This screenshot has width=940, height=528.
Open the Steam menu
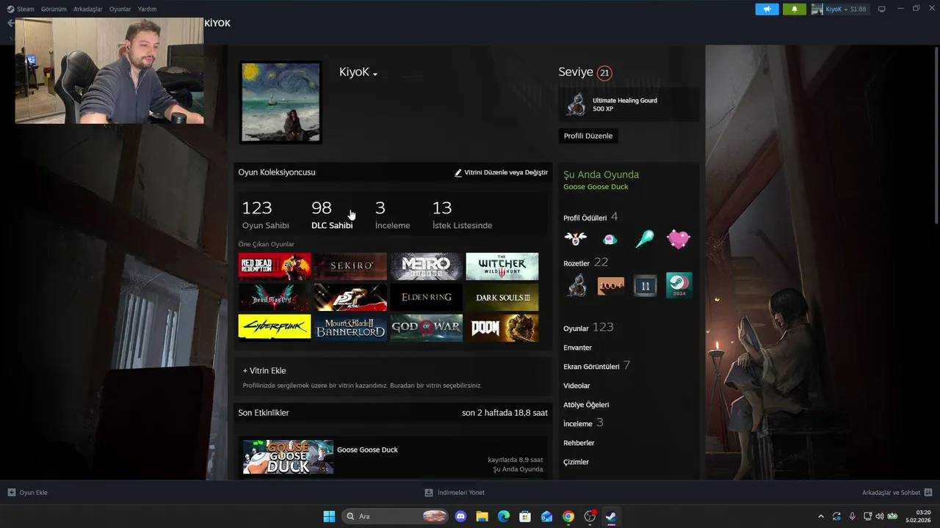[21, 10]
